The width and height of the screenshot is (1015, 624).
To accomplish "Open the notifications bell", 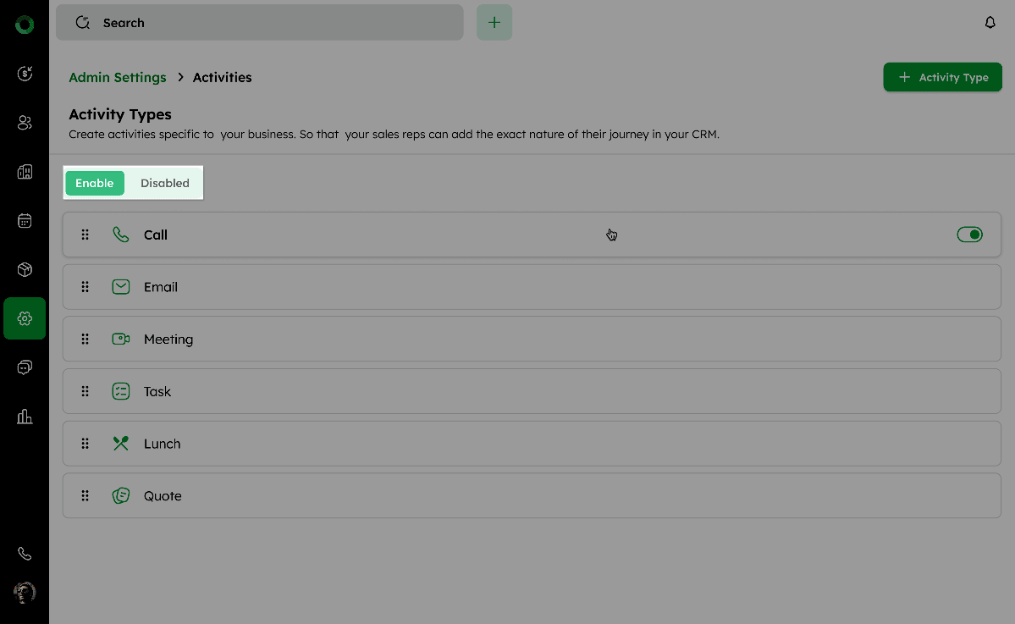I will [990, 23].
